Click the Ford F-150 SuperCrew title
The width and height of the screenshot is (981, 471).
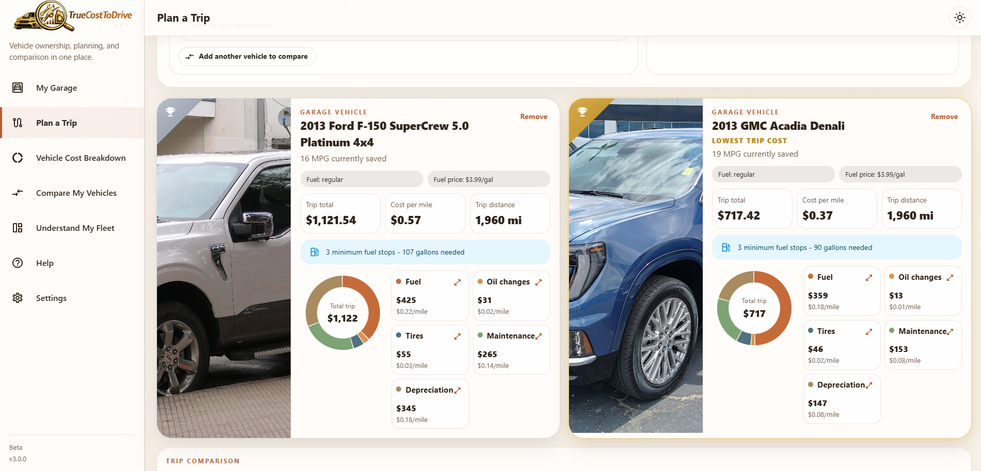click(x=385, y=134)
